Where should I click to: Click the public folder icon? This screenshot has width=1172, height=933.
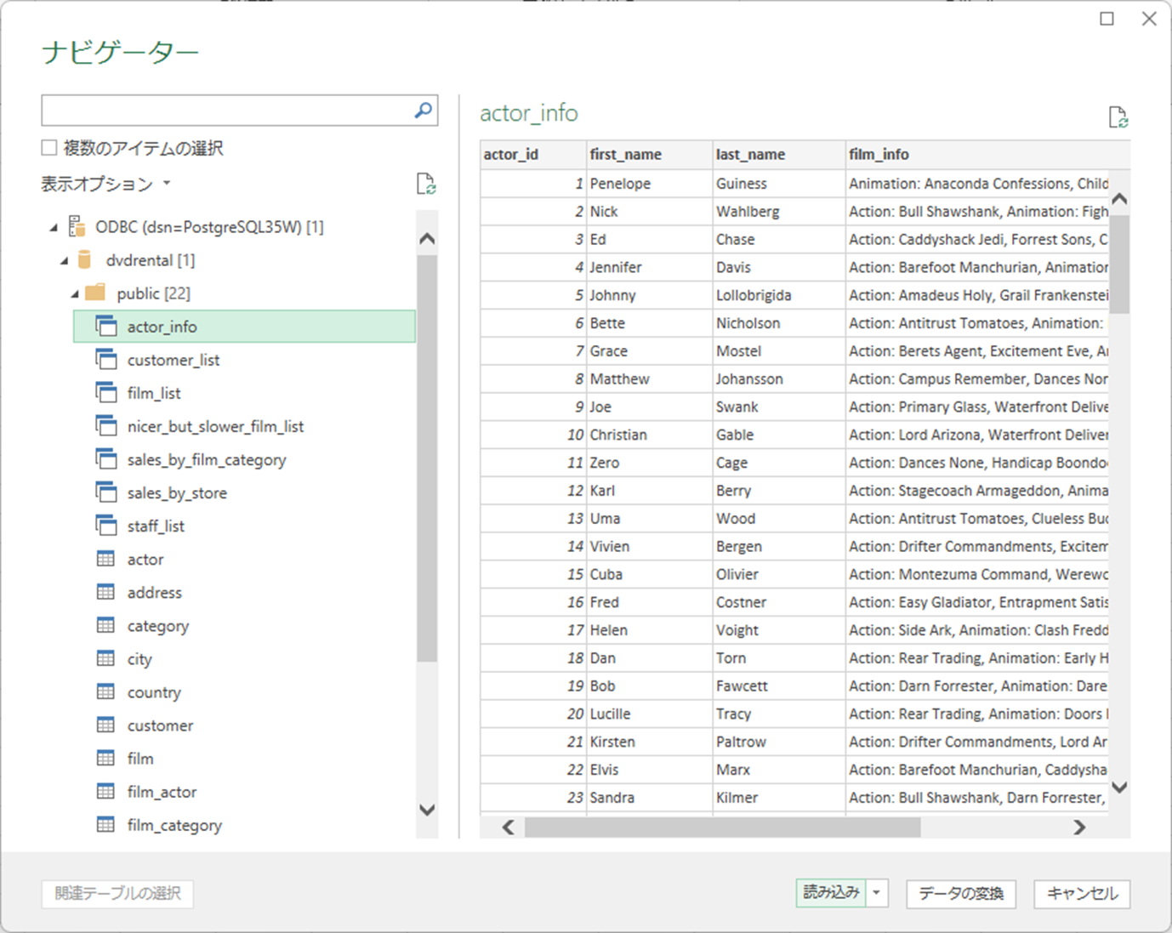point(95,293)
